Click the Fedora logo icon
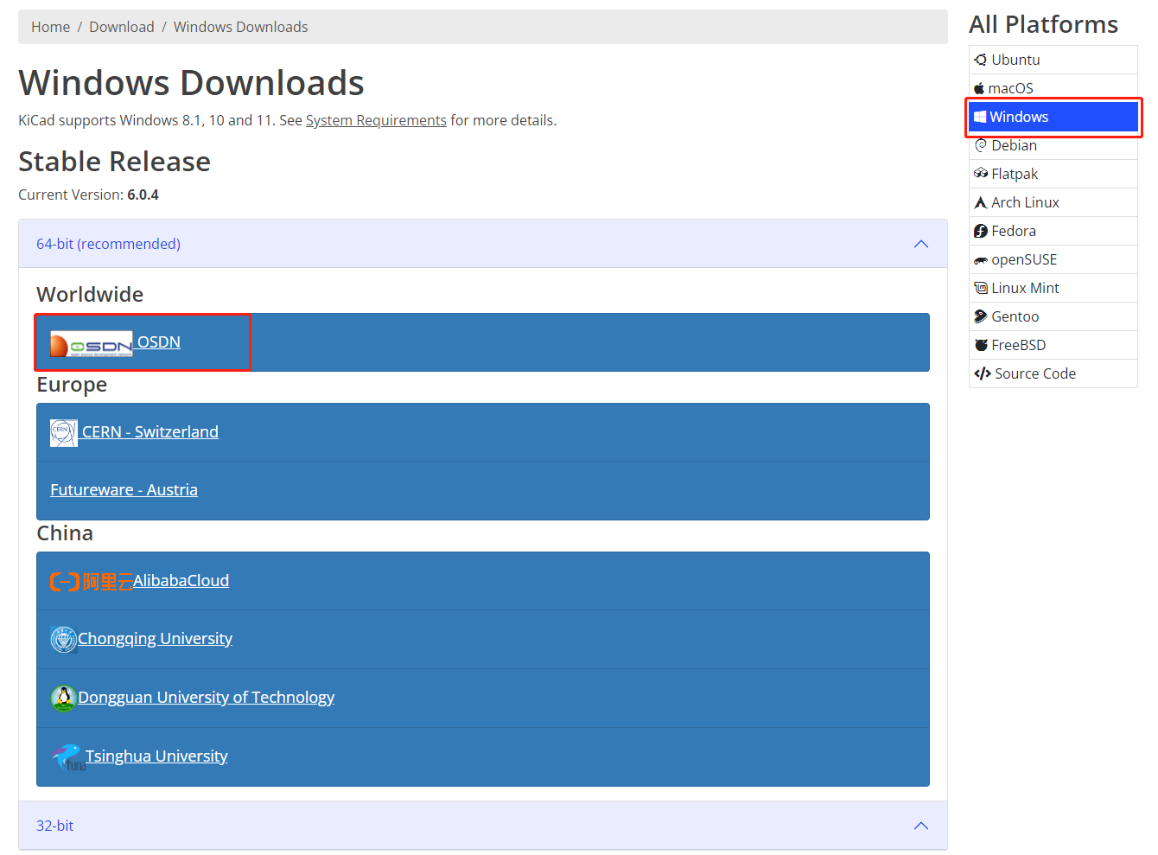1158x855 pixels. [x=980, y=231]
